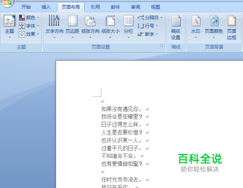Click the line 日子过得怎么样，
Viewport: 243px width, 188px height.
tap(121, 125)
